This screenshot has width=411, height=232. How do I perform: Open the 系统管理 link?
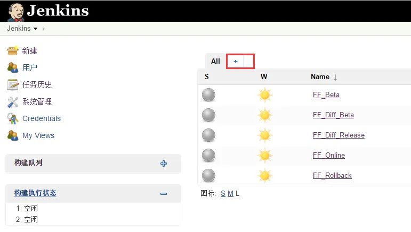(x=37, y=101)
